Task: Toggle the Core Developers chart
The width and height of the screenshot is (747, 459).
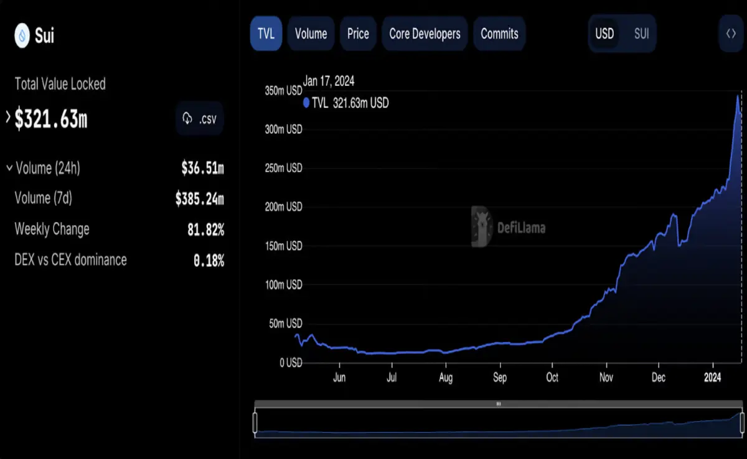Action: [x=425, y=34]
